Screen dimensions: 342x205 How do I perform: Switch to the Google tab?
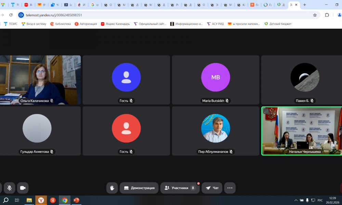click(95, 5)
